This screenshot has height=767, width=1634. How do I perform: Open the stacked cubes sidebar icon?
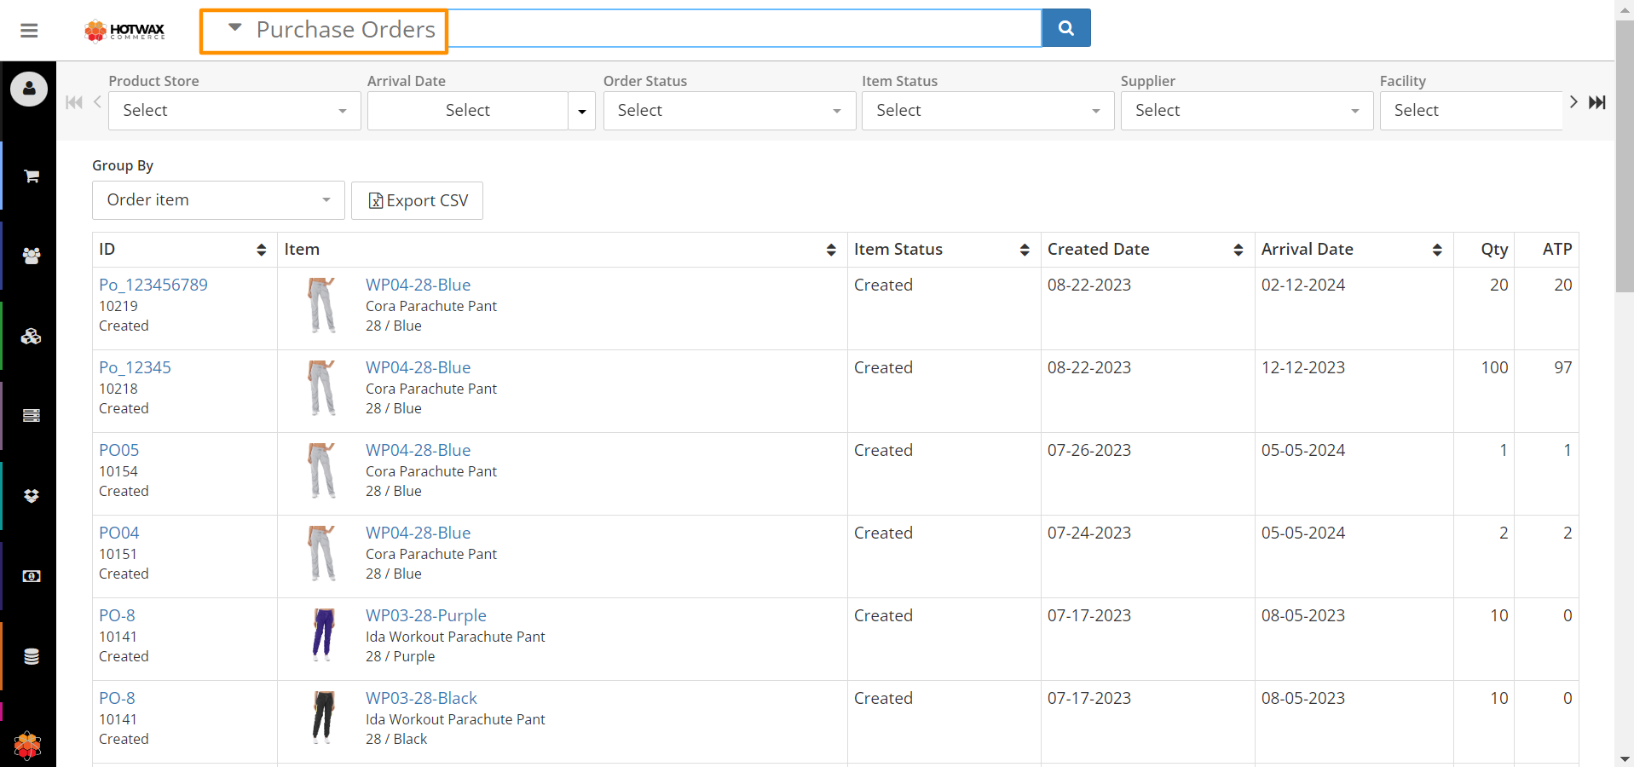32,337
